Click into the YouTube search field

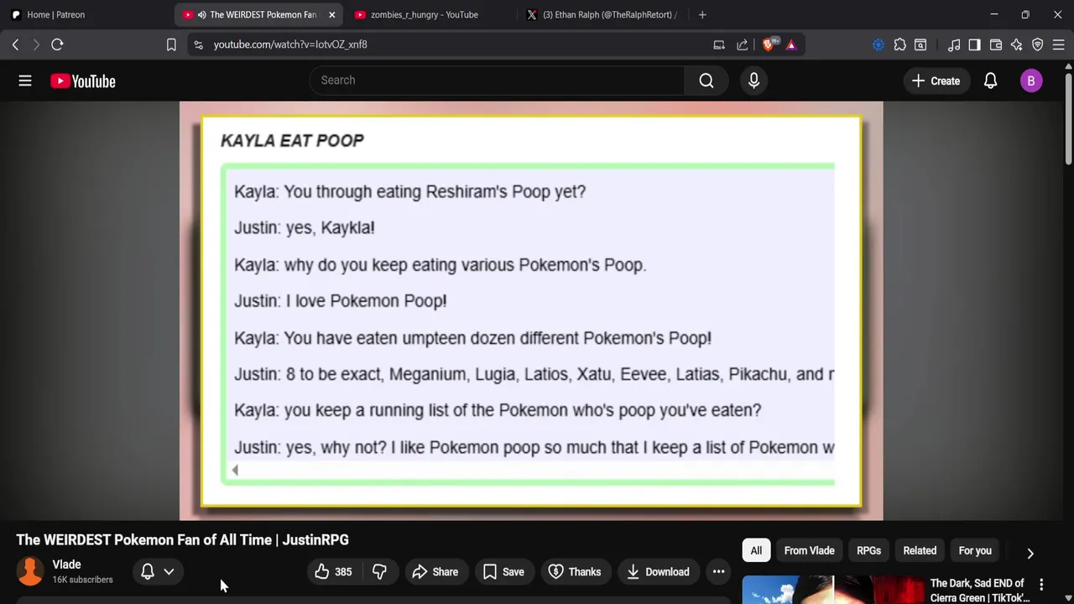pyautogui.click(x=497, y=81)
